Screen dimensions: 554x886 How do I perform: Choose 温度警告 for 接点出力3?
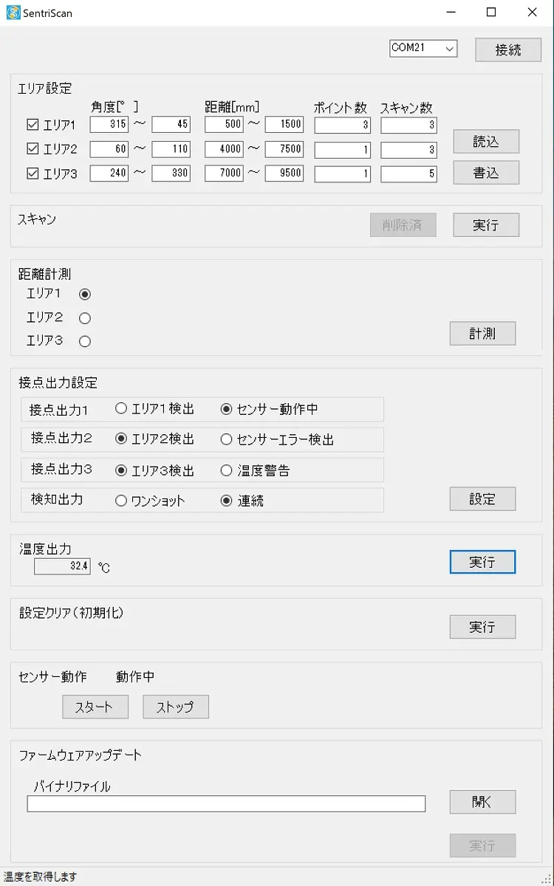tap(227, 470)
